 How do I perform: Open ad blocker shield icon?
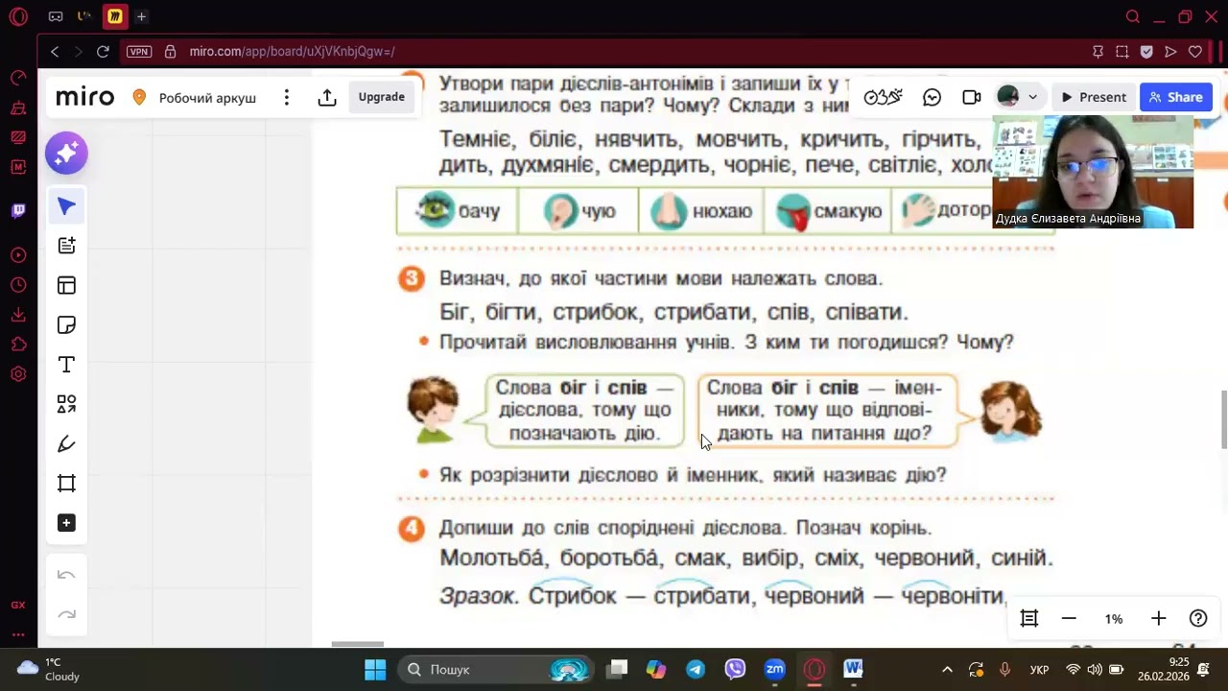pos(1146,52)
